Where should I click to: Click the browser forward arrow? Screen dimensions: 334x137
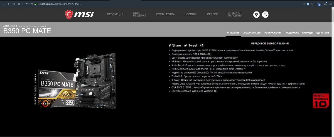tap(8, 4)
